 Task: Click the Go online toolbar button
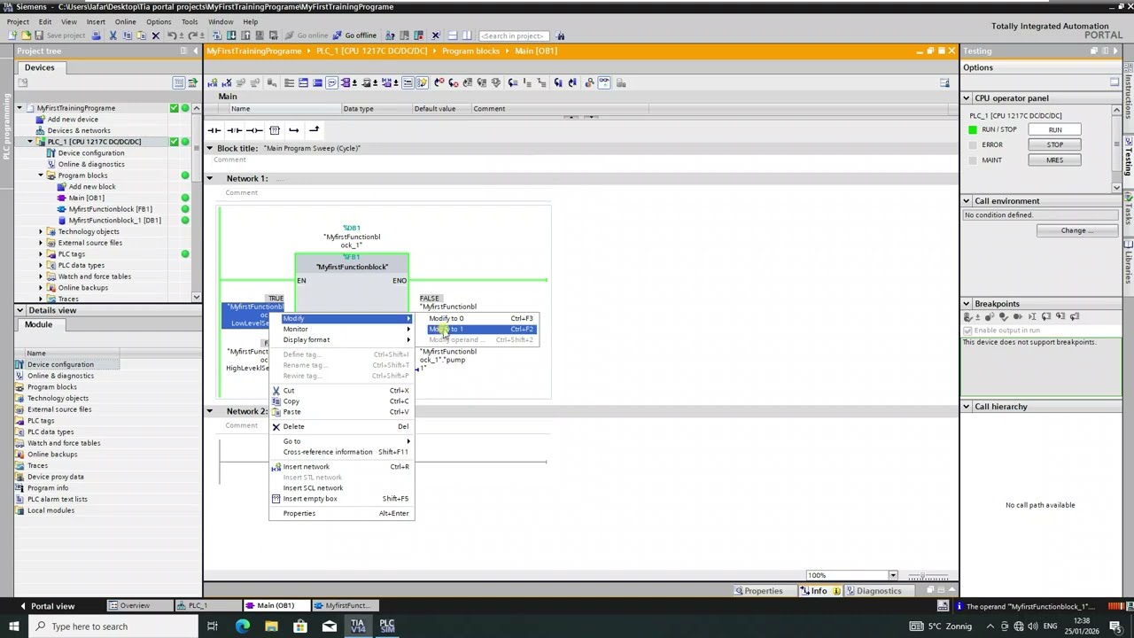tap(307, 35)
